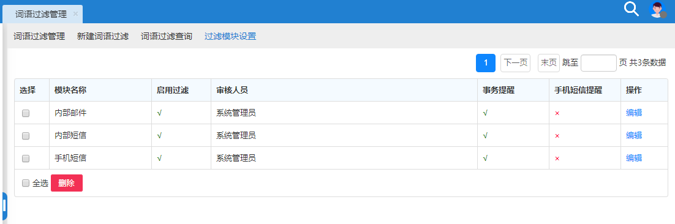This screenshot has height=224, width=675.
Task: Check the box for 内部短信 row
Action: pyautogui.click(x=26, y=135)
